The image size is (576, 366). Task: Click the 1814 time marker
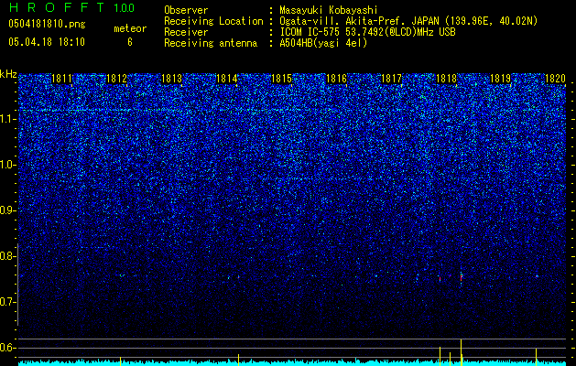point(226,79)
